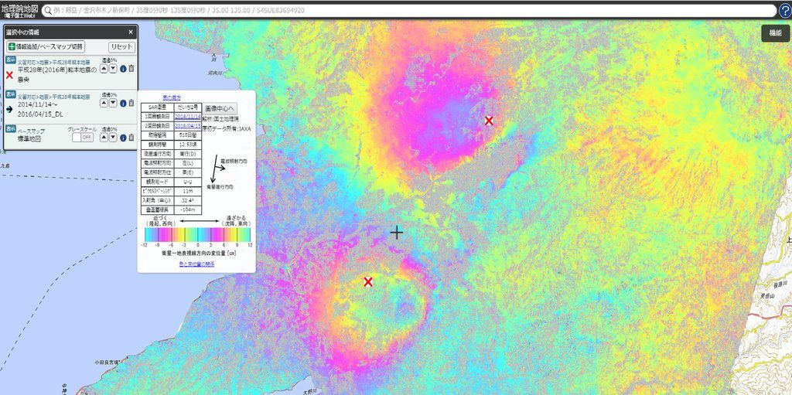
Task: Click the map center crosshair
Action: [397, 233]
